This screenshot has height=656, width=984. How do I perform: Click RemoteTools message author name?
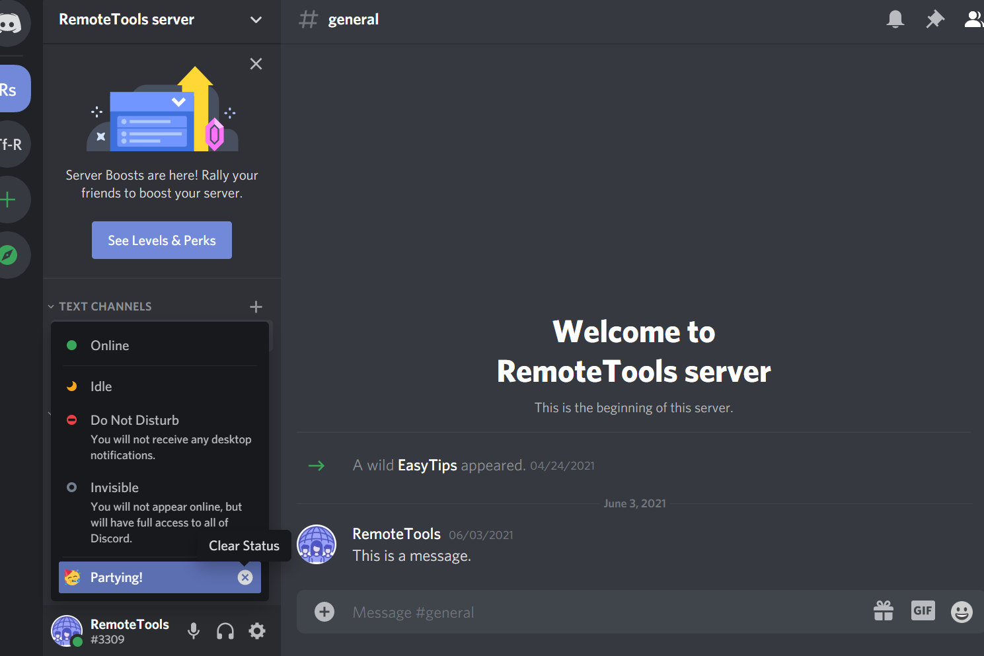[x=397, y=534]
